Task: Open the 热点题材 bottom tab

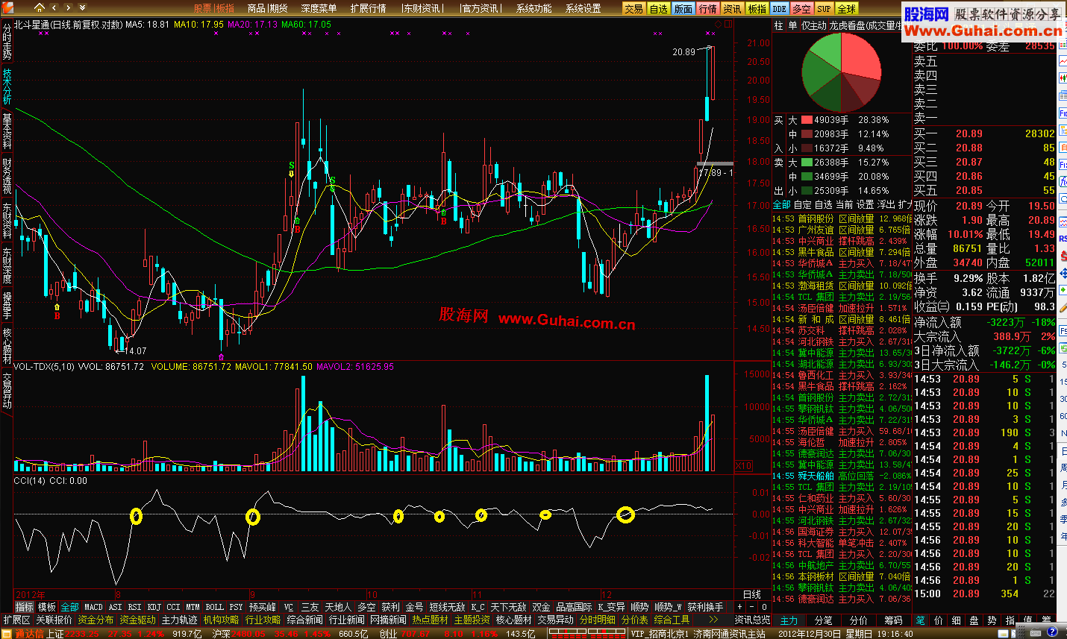Action: click(431, 620)
